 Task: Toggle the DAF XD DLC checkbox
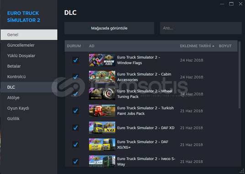pyautogui.click(x=75, y=128)
